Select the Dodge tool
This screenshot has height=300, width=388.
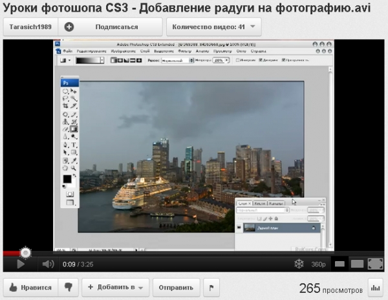74,136
